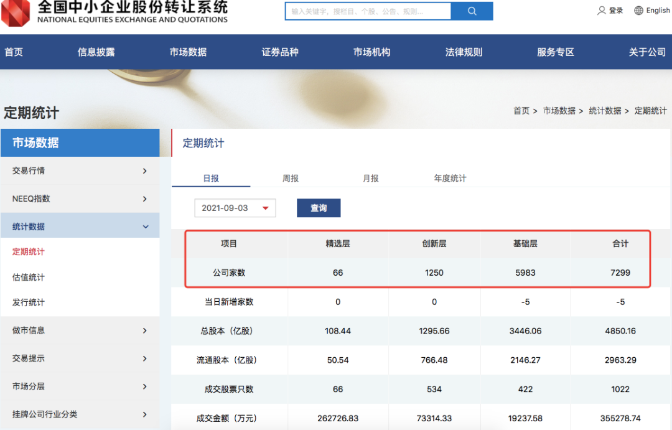Open 信息披露 in the navigation bar
The height and width of the screenshot is (430, 672).
96,52
